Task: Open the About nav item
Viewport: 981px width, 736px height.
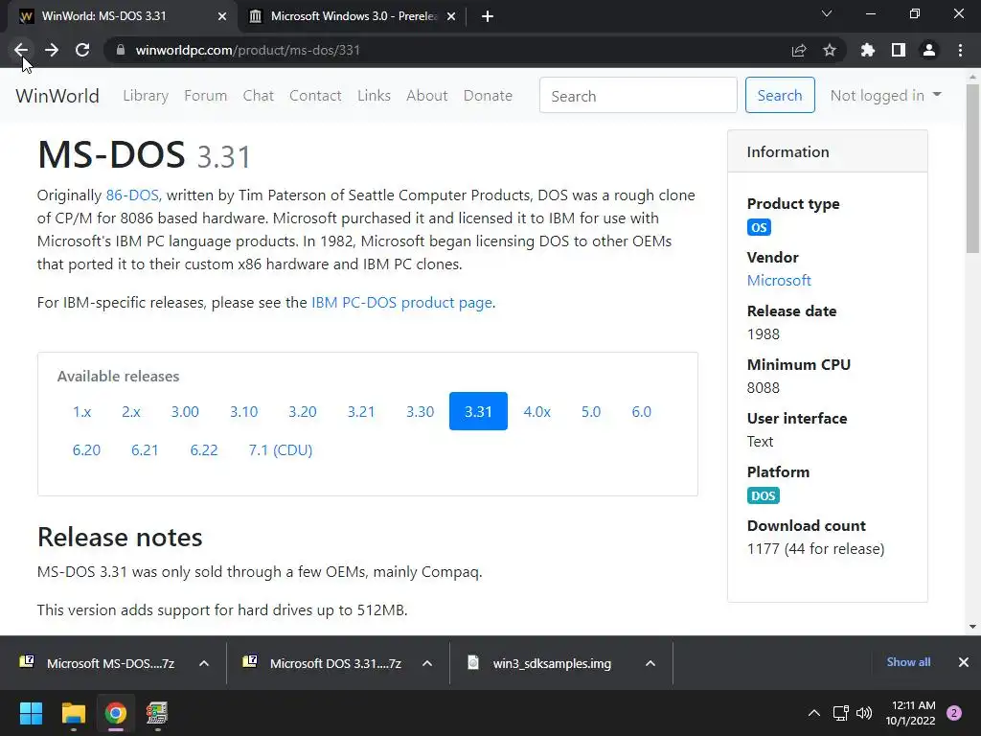Action: point(427,96)
